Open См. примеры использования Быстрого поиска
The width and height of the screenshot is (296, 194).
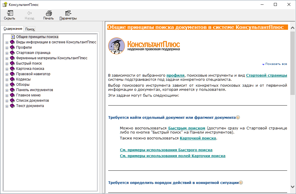(166, 150)
